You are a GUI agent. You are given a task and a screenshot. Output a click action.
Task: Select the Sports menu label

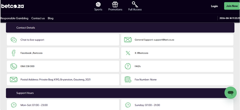98,10
